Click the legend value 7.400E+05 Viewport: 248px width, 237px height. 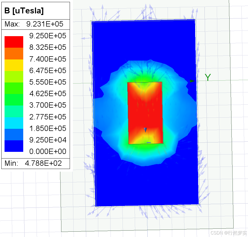pyautogui.click(x=48, y=59)
